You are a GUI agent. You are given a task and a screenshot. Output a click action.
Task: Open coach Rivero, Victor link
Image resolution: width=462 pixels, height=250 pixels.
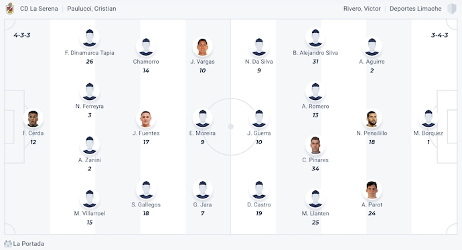click(362, 9)
